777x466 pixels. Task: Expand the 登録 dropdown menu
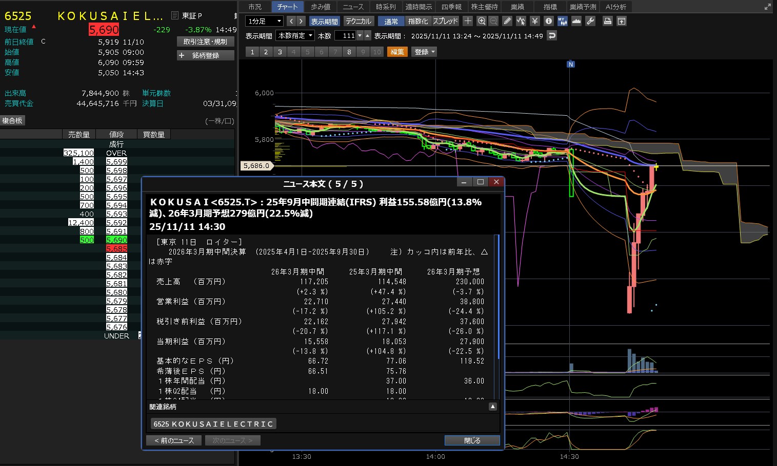424,52
